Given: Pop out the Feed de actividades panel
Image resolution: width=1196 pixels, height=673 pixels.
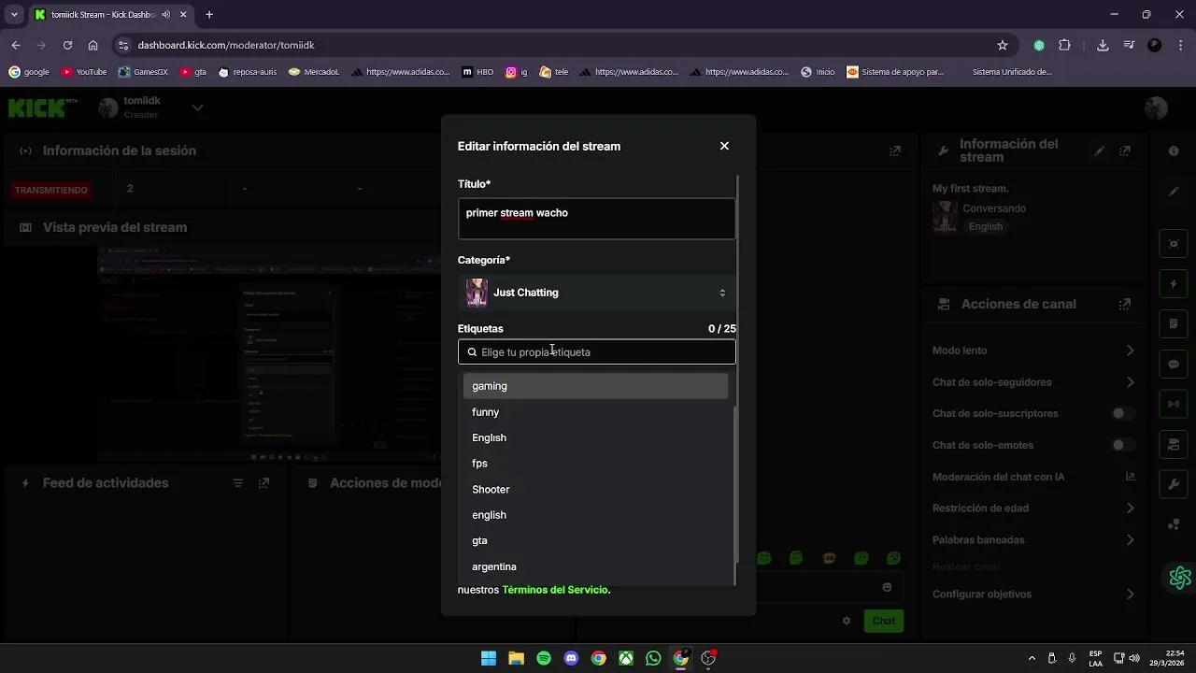Looking at the screenshot, I should 263,483.
